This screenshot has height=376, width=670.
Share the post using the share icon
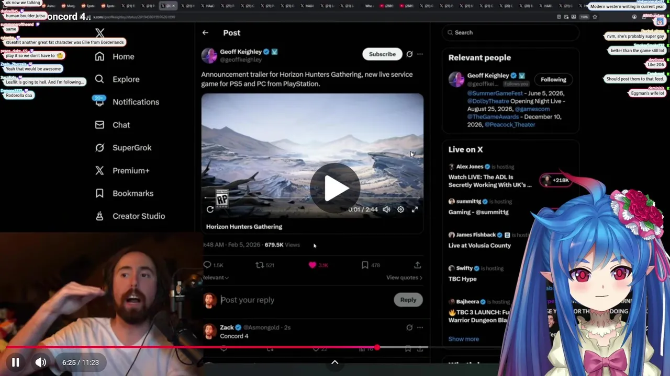(417, 265)
